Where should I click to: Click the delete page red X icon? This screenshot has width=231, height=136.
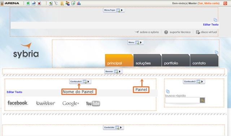(39, 3)
